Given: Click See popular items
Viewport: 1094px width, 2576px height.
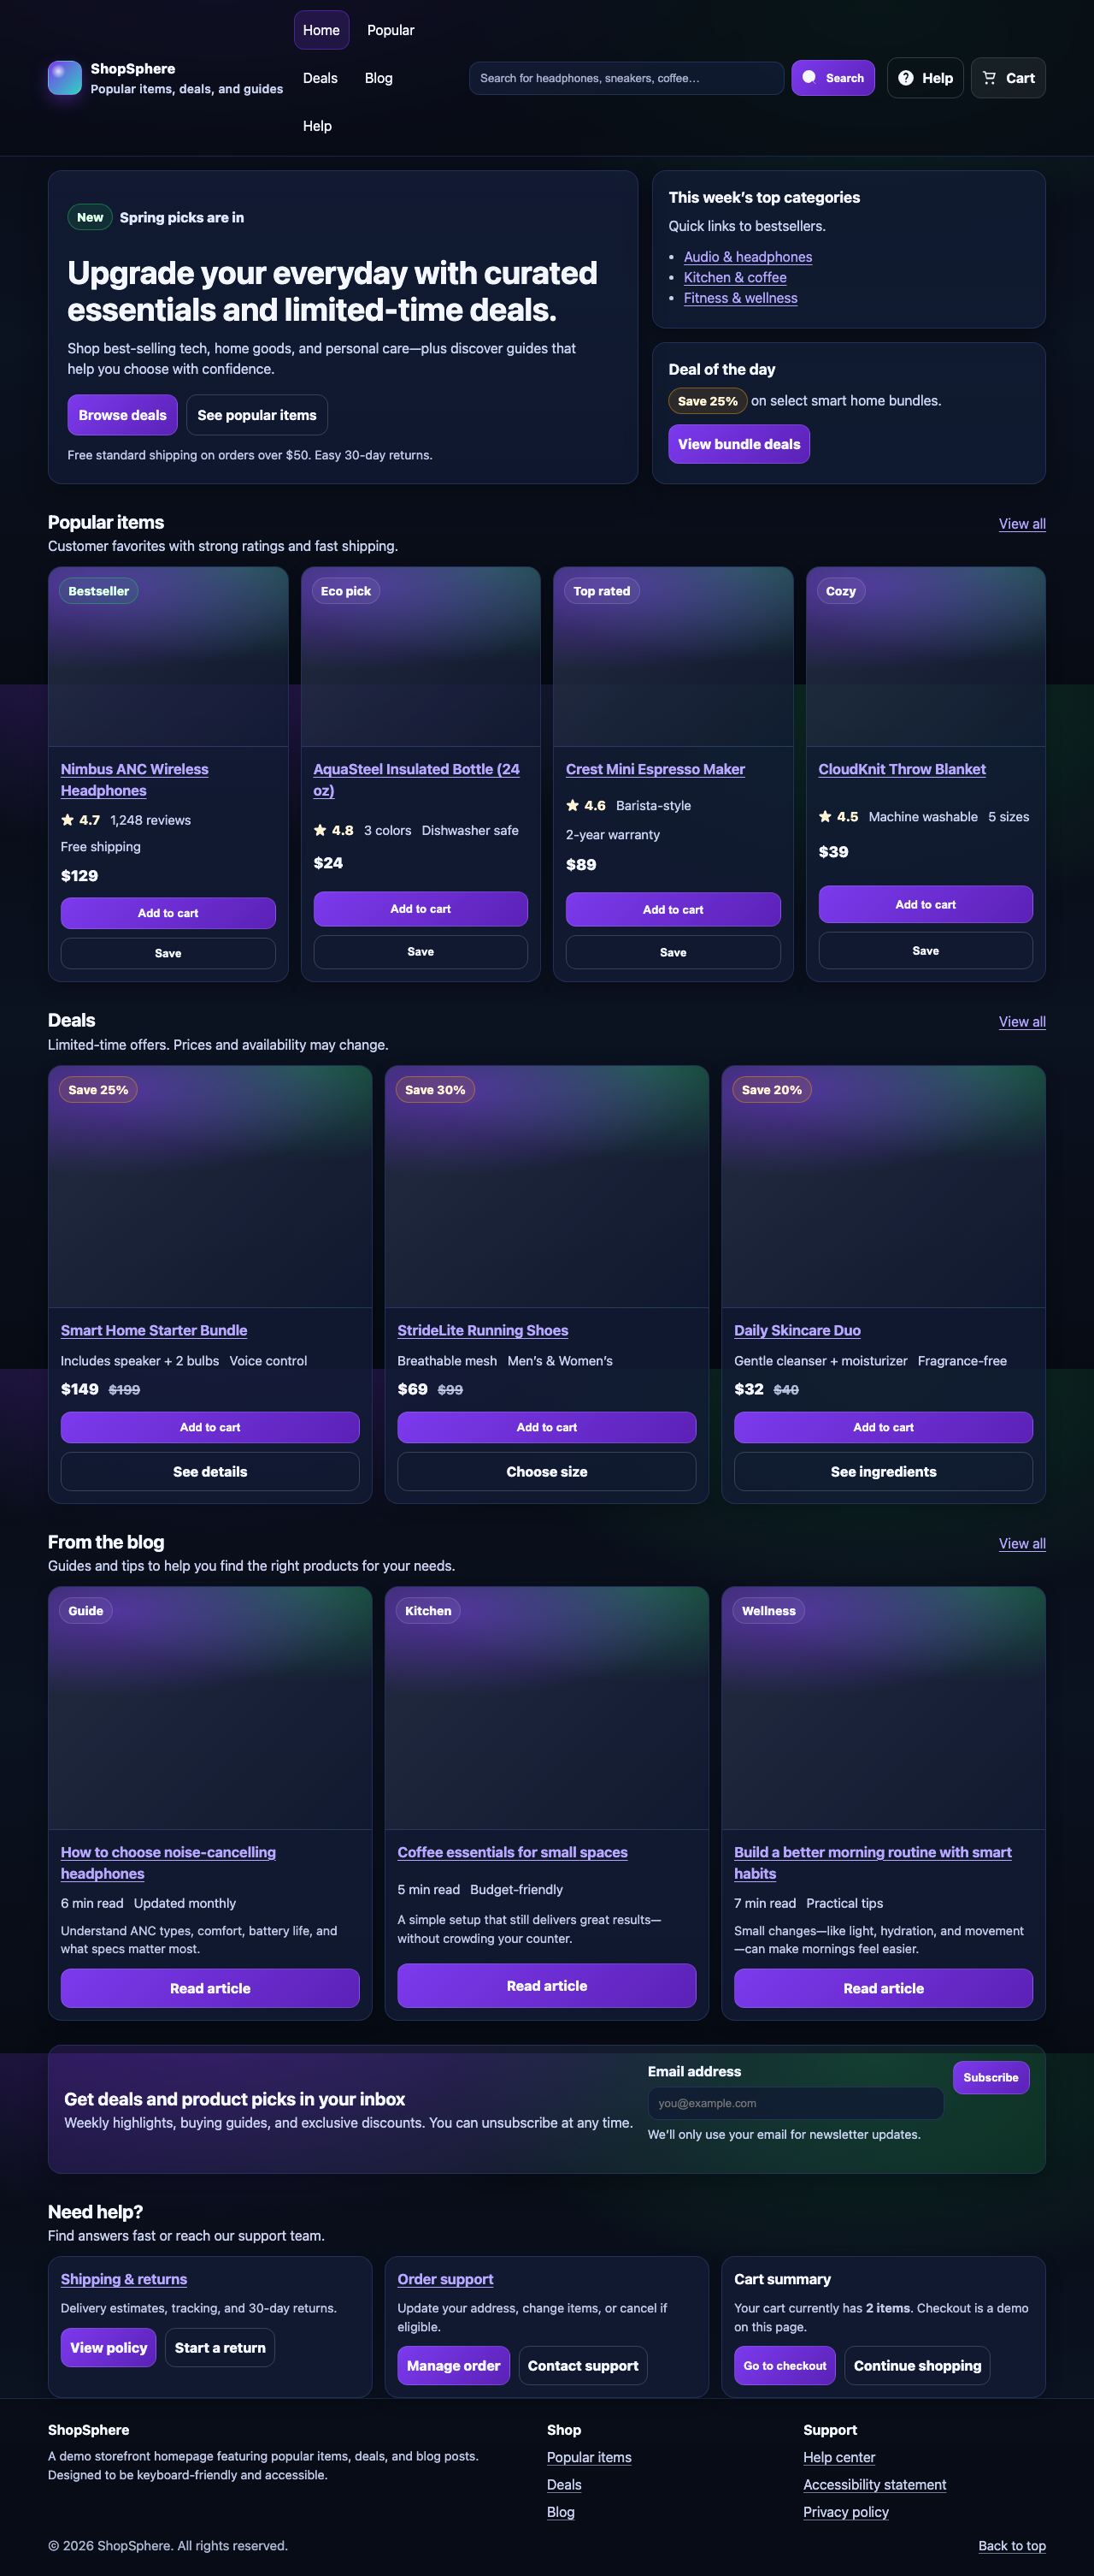Looking at the screenshot, I should coord(256,414).
